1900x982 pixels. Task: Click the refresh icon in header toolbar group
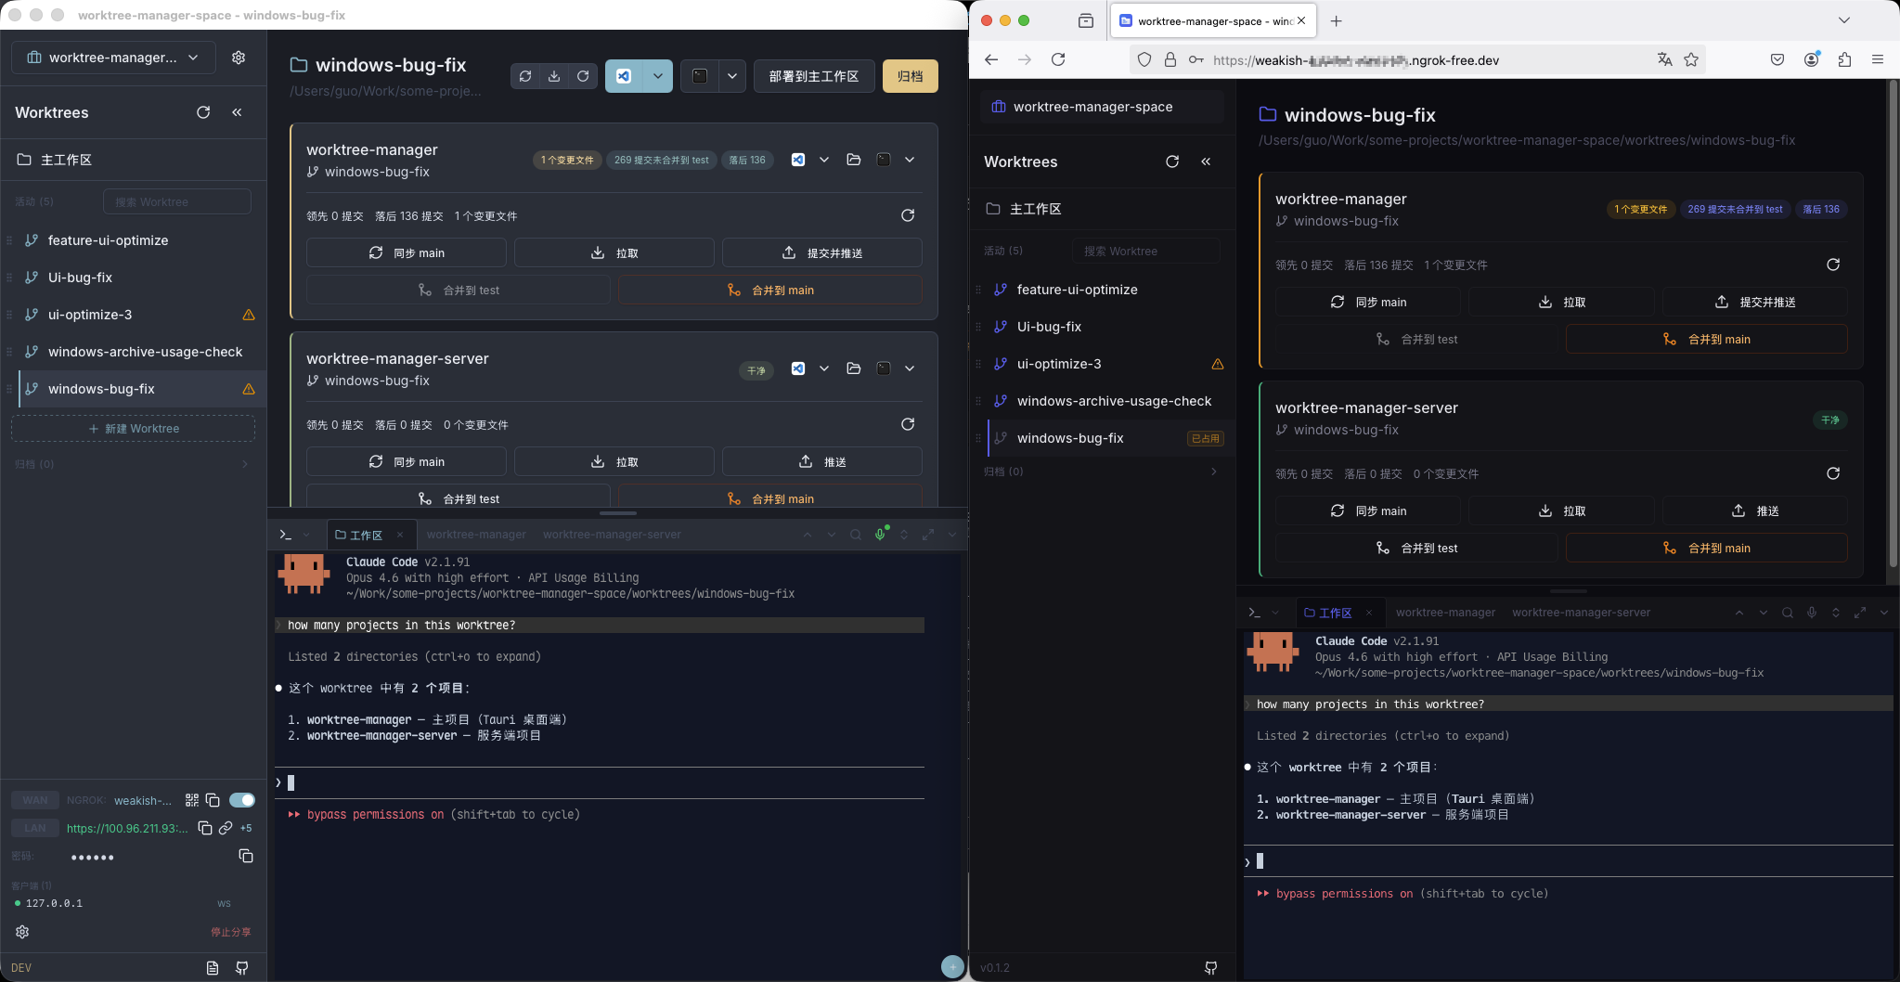(583, 76)
